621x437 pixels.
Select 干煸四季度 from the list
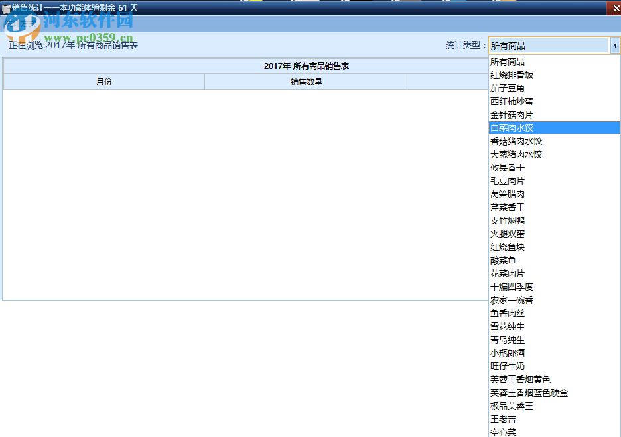555,287
